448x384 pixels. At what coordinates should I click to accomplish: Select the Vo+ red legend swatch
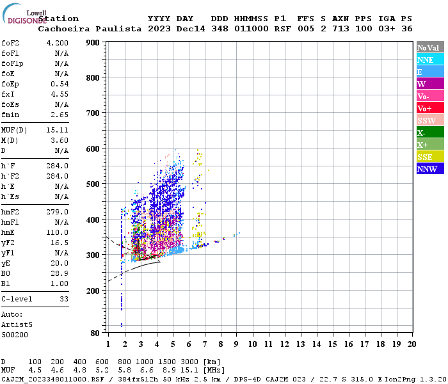[x=430, y=108]
